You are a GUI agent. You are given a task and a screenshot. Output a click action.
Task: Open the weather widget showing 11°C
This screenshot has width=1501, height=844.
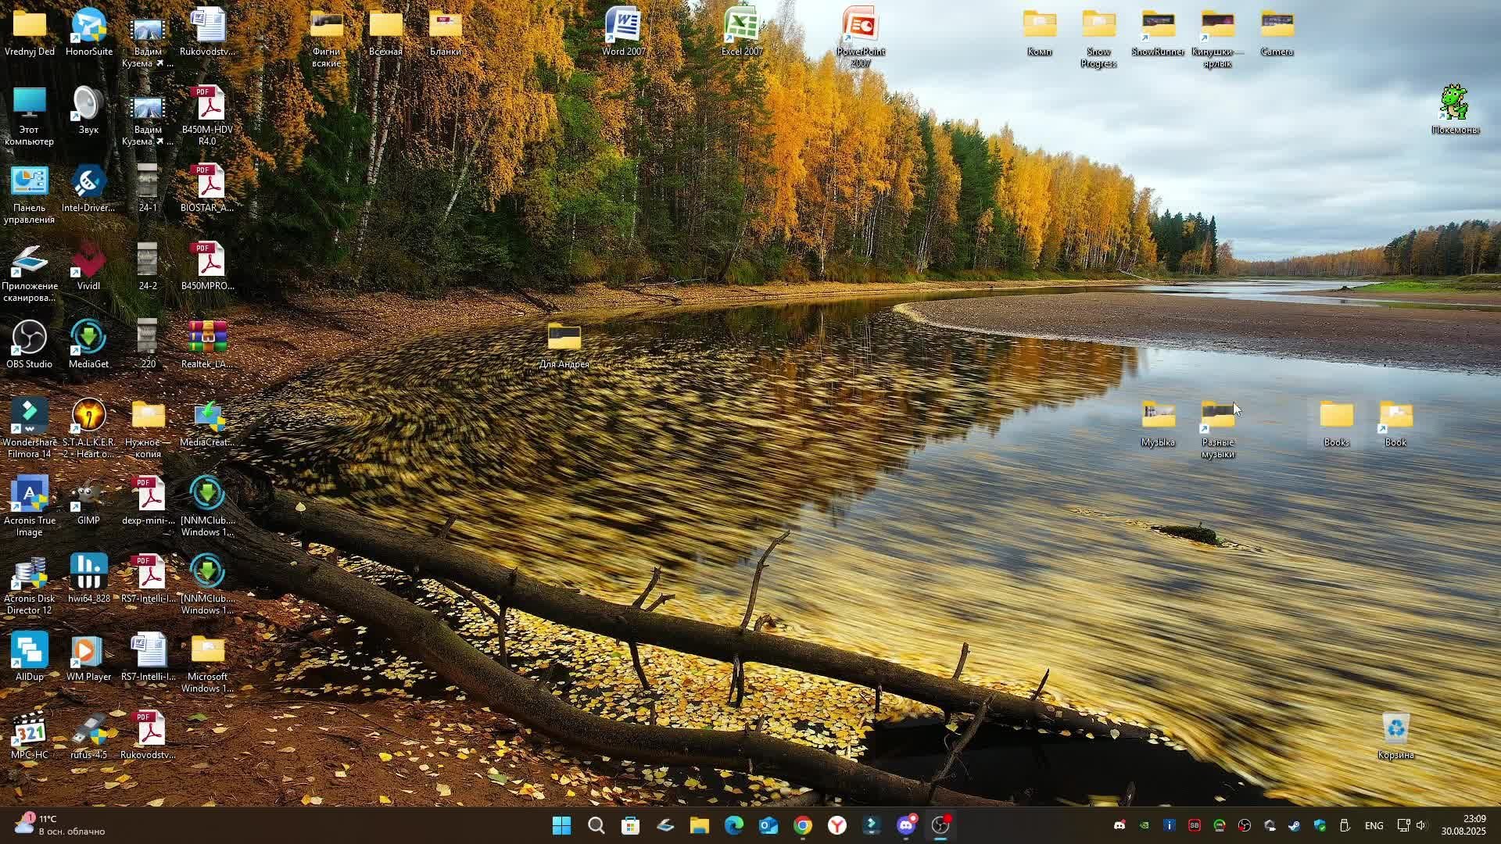pos(59,824)
